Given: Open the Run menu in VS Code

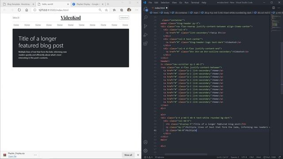Looking at the screenshot, I should point(187,3).
